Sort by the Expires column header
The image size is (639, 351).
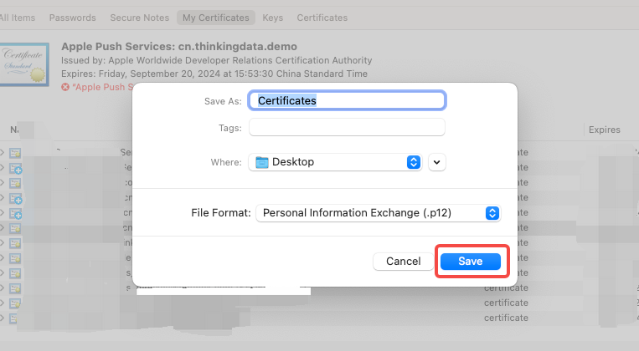(605, 130)
